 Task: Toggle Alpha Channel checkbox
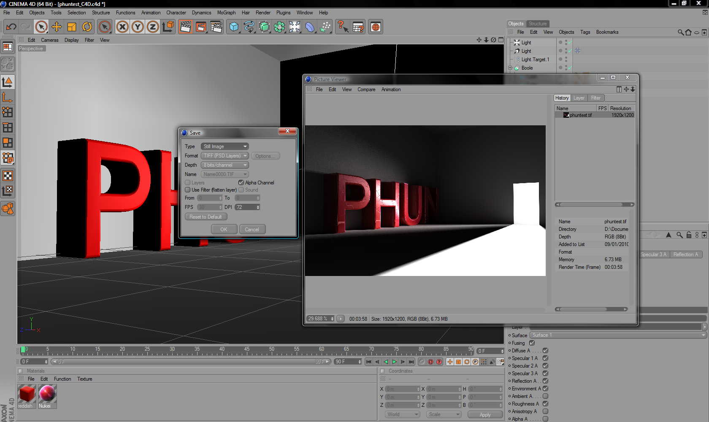tap(241, 183)
